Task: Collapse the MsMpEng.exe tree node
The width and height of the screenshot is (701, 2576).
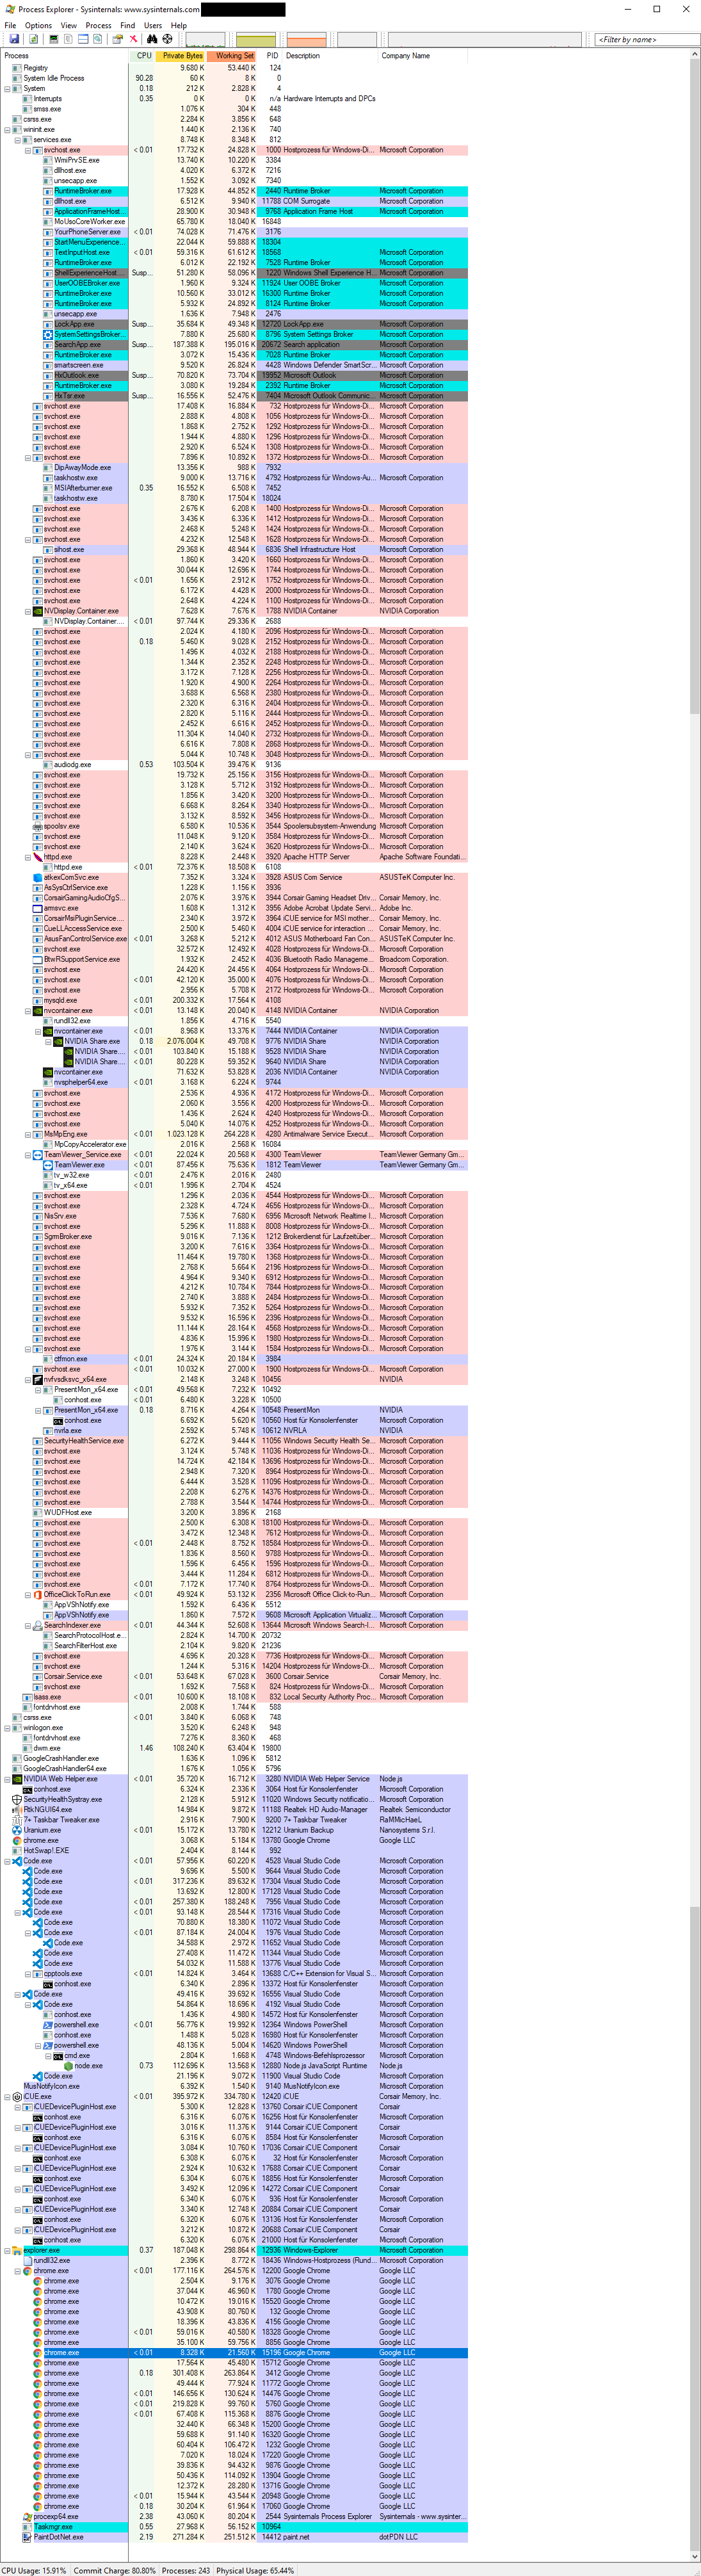Action: click(28, 1134)
